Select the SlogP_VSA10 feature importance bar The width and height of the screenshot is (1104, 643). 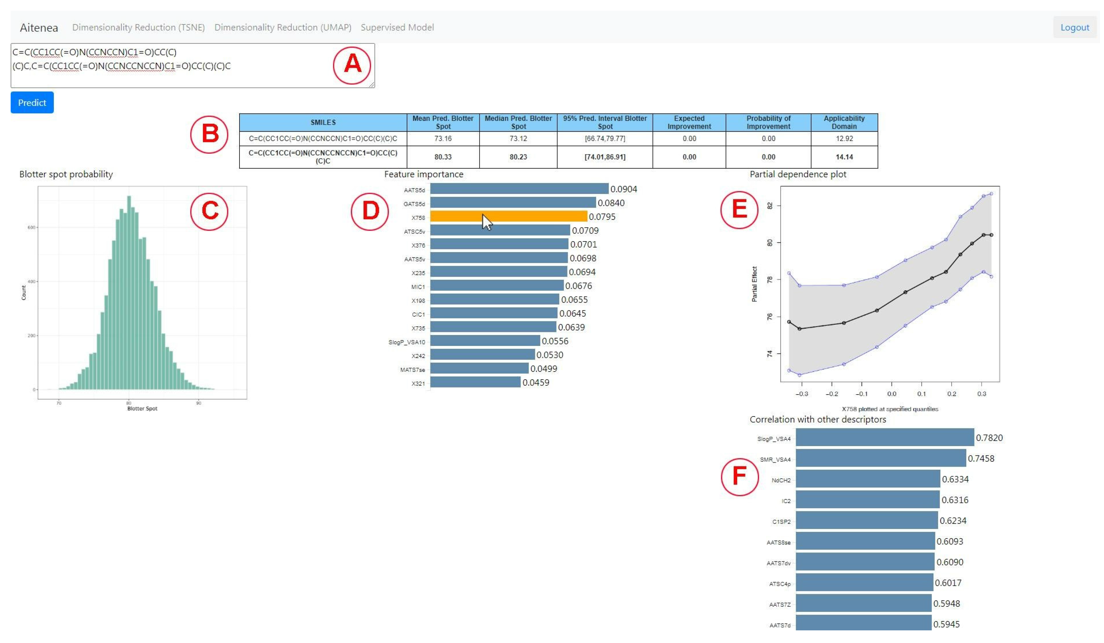pos(485,341)
